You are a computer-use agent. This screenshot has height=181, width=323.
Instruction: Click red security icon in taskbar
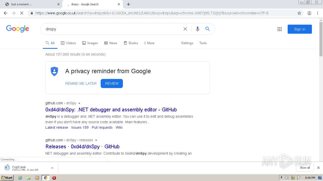[54, 178]
